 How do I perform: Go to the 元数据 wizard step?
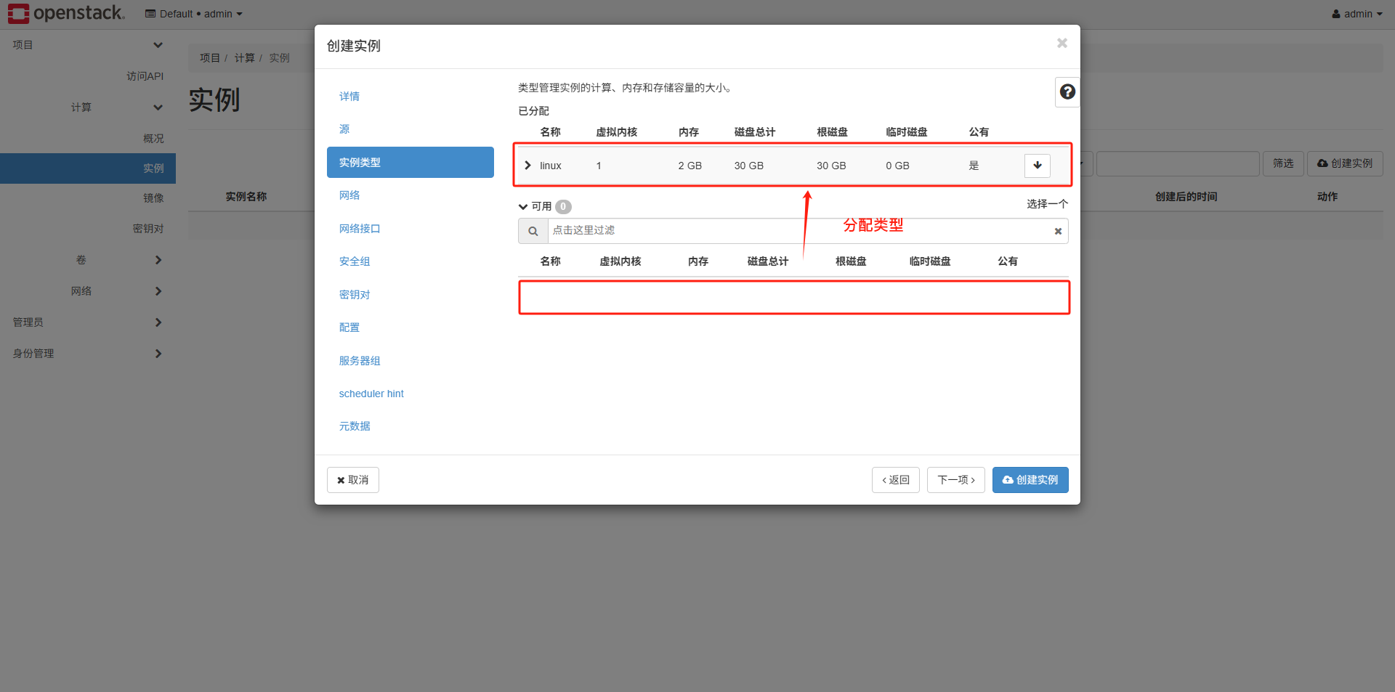click(355, 426)
